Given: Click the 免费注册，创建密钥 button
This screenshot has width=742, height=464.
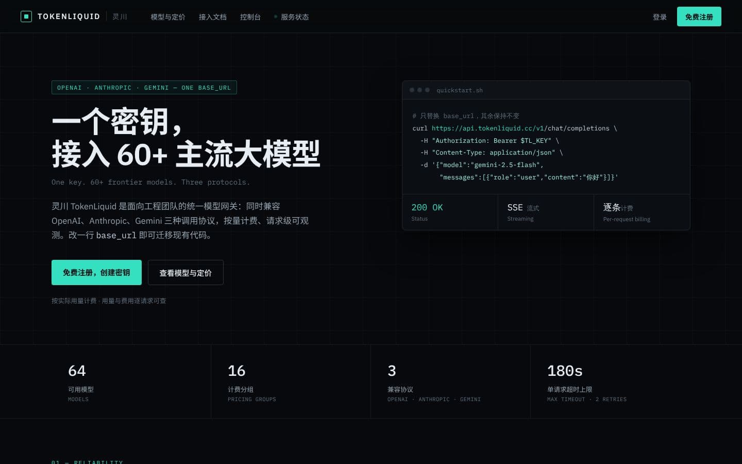Looking at the screenshot, I should [96, 272].
